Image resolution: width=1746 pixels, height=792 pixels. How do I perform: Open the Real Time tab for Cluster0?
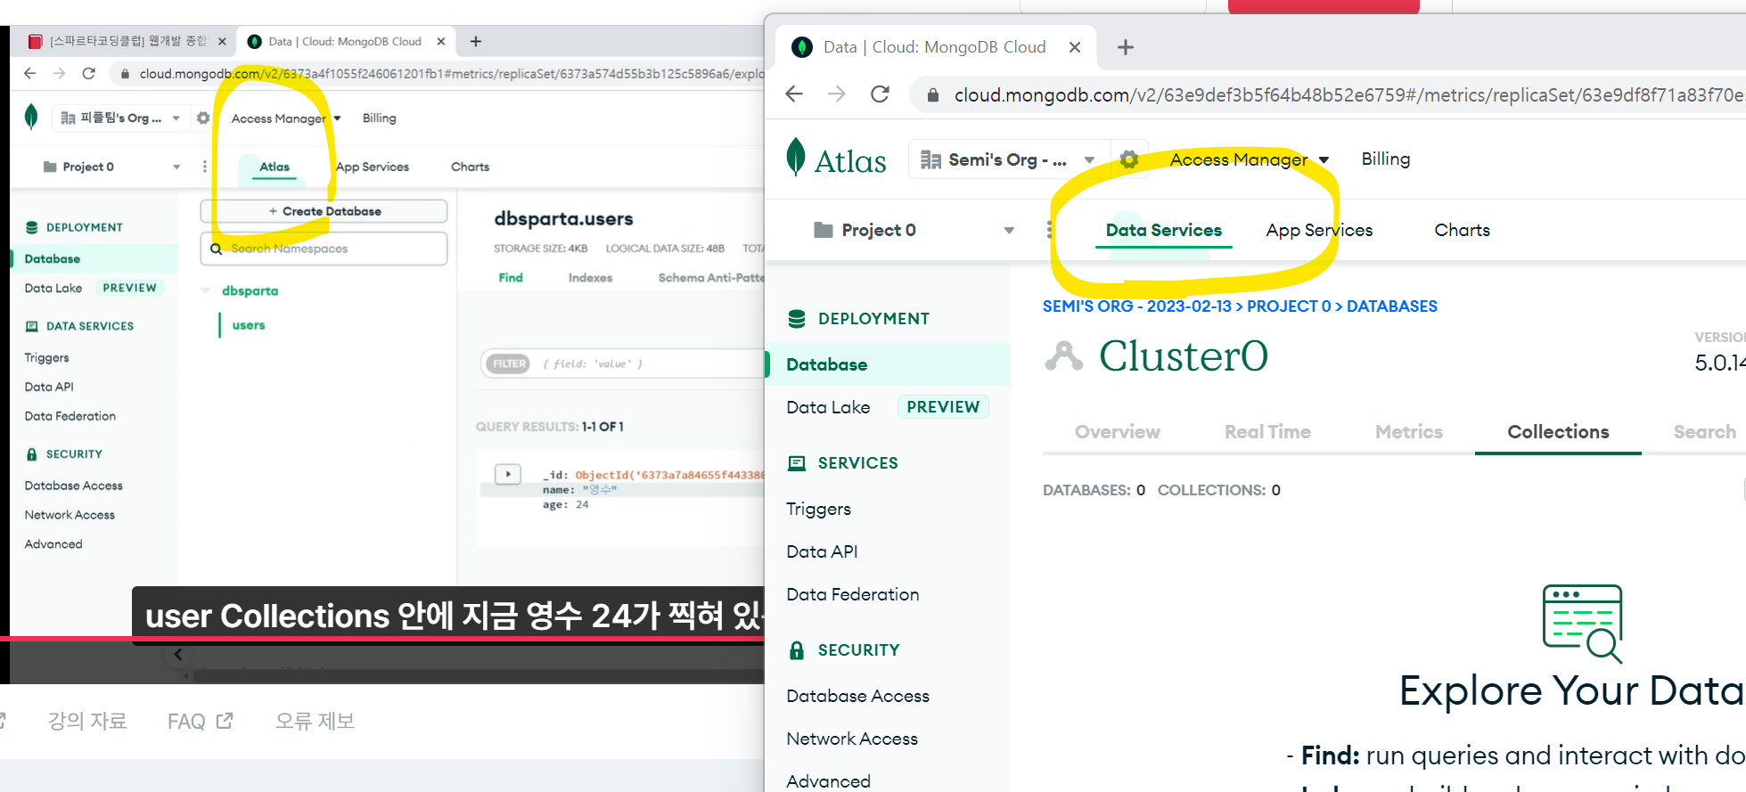(1267, 432)
